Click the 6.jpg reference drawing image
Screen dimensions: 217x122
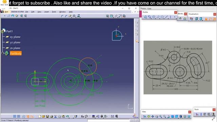178,67
